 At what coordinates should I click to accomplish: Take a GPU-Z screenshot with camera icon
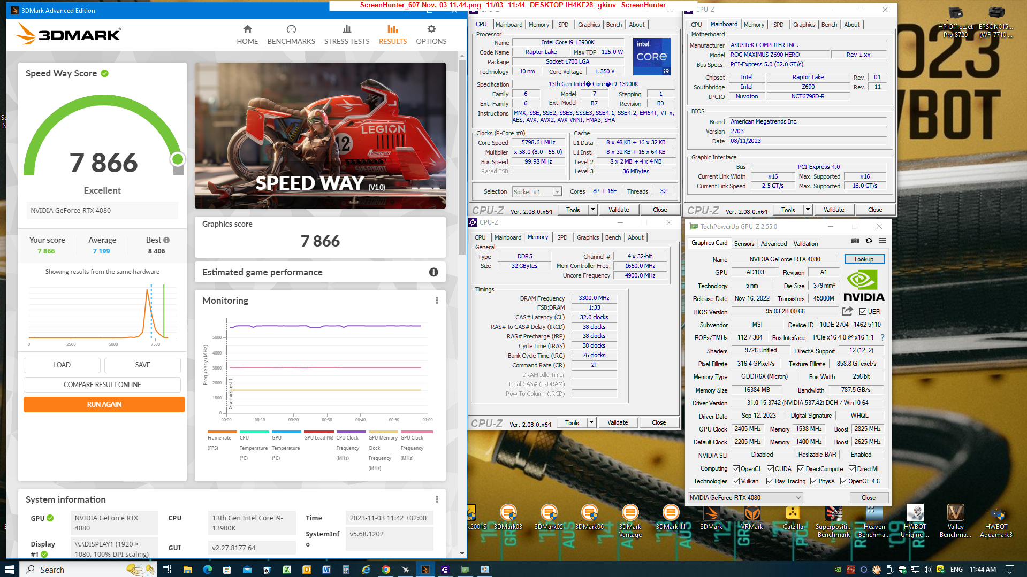tap(855, 241)
